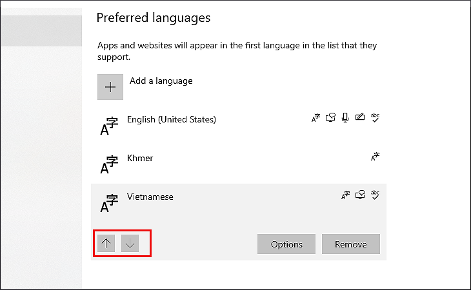Click the plus icon to add a language
The height and width of the screenshot is (290, 471).
coord(110,87)
